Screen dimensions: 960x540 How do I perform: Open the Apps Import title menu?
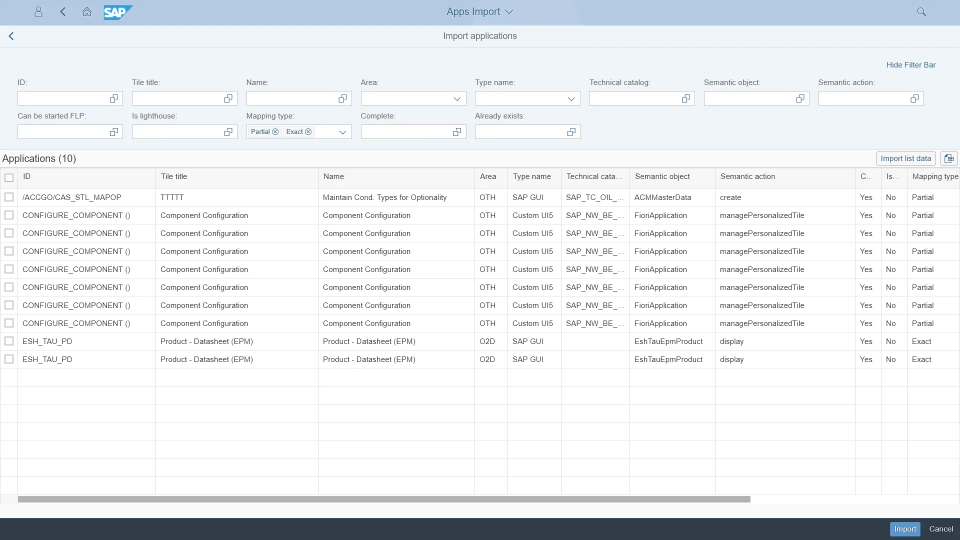coord(480,11)
